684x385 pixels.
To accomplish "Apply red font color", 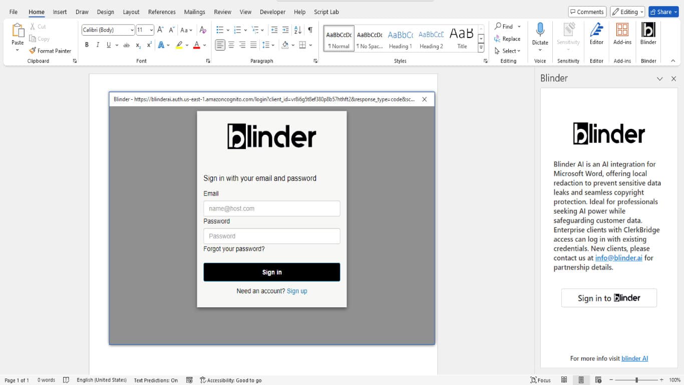I will 197,45.
